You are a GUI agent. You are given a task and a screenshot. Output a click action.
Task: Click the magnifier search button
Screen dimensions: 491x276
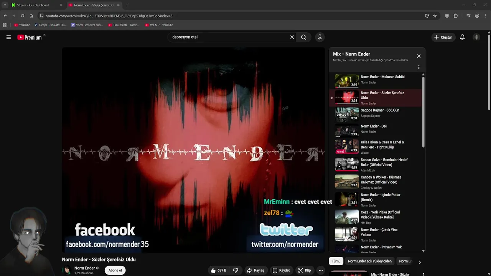[x=303, y=37]
